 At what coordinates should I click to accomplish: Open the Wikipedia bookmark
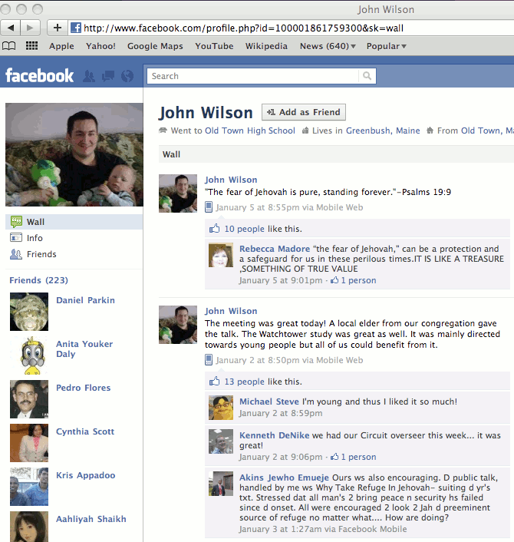266,46
